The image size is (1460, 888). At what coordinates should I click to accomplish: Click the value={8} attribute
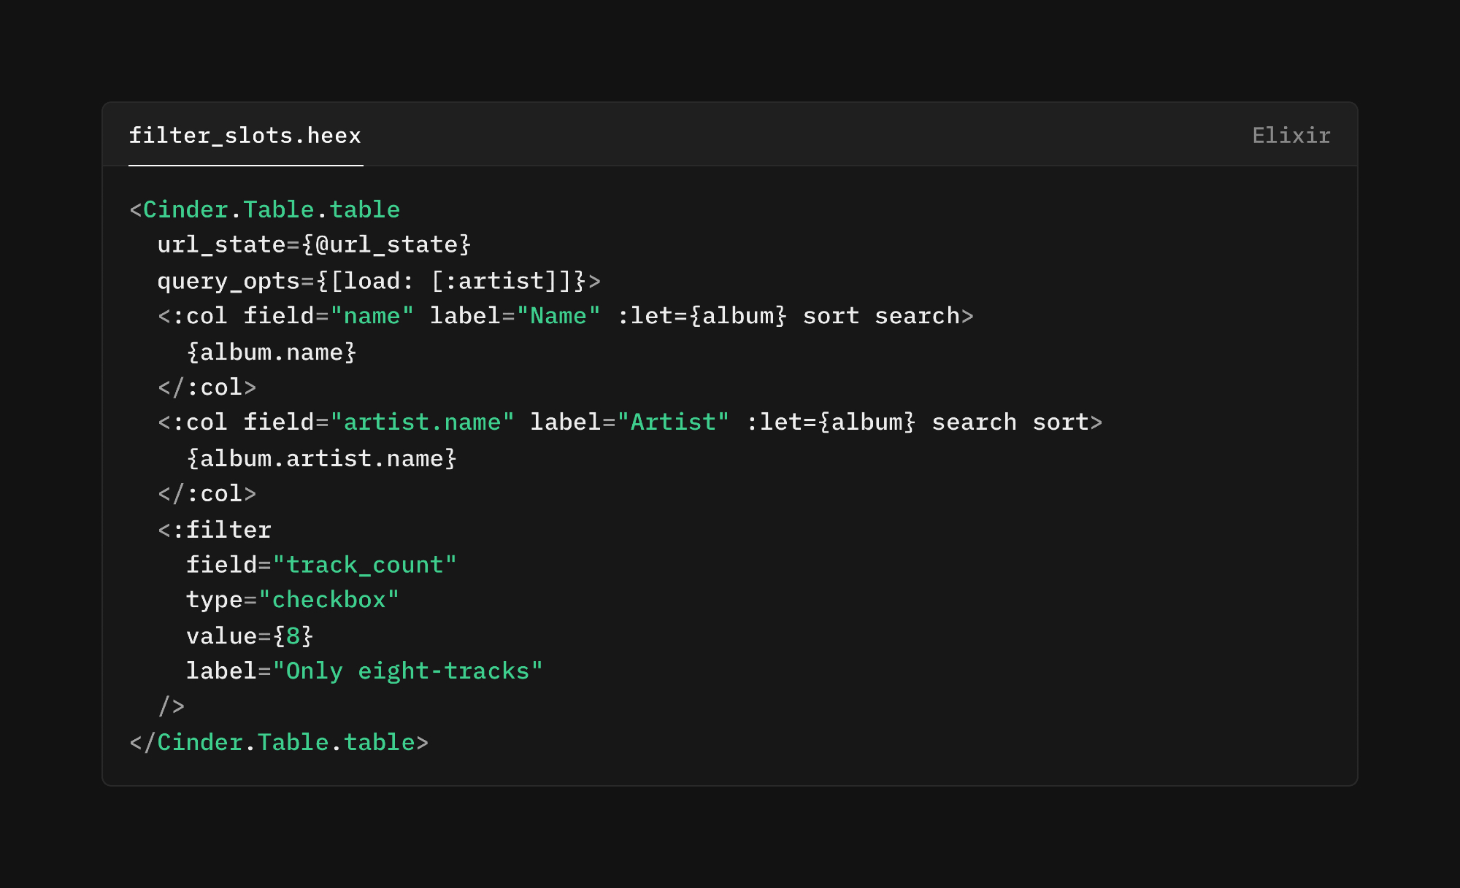coord(250,636)
